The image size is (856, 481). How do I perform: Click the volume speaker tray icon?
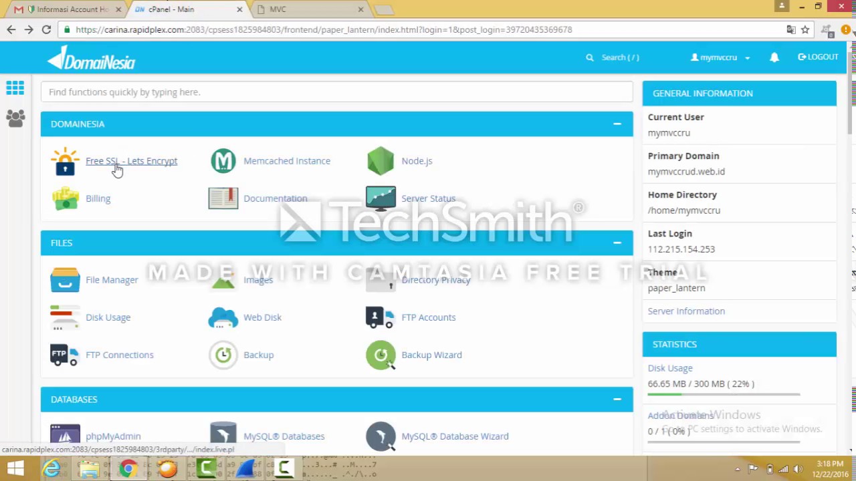pyautogui.click(x=798, y=469)
